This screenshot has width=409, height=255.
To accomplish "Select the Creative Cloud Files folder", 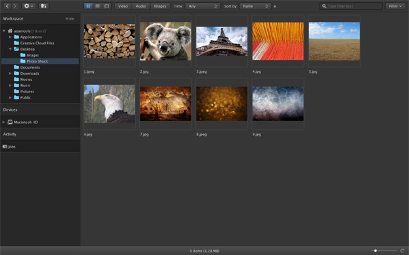I will 34,43.
